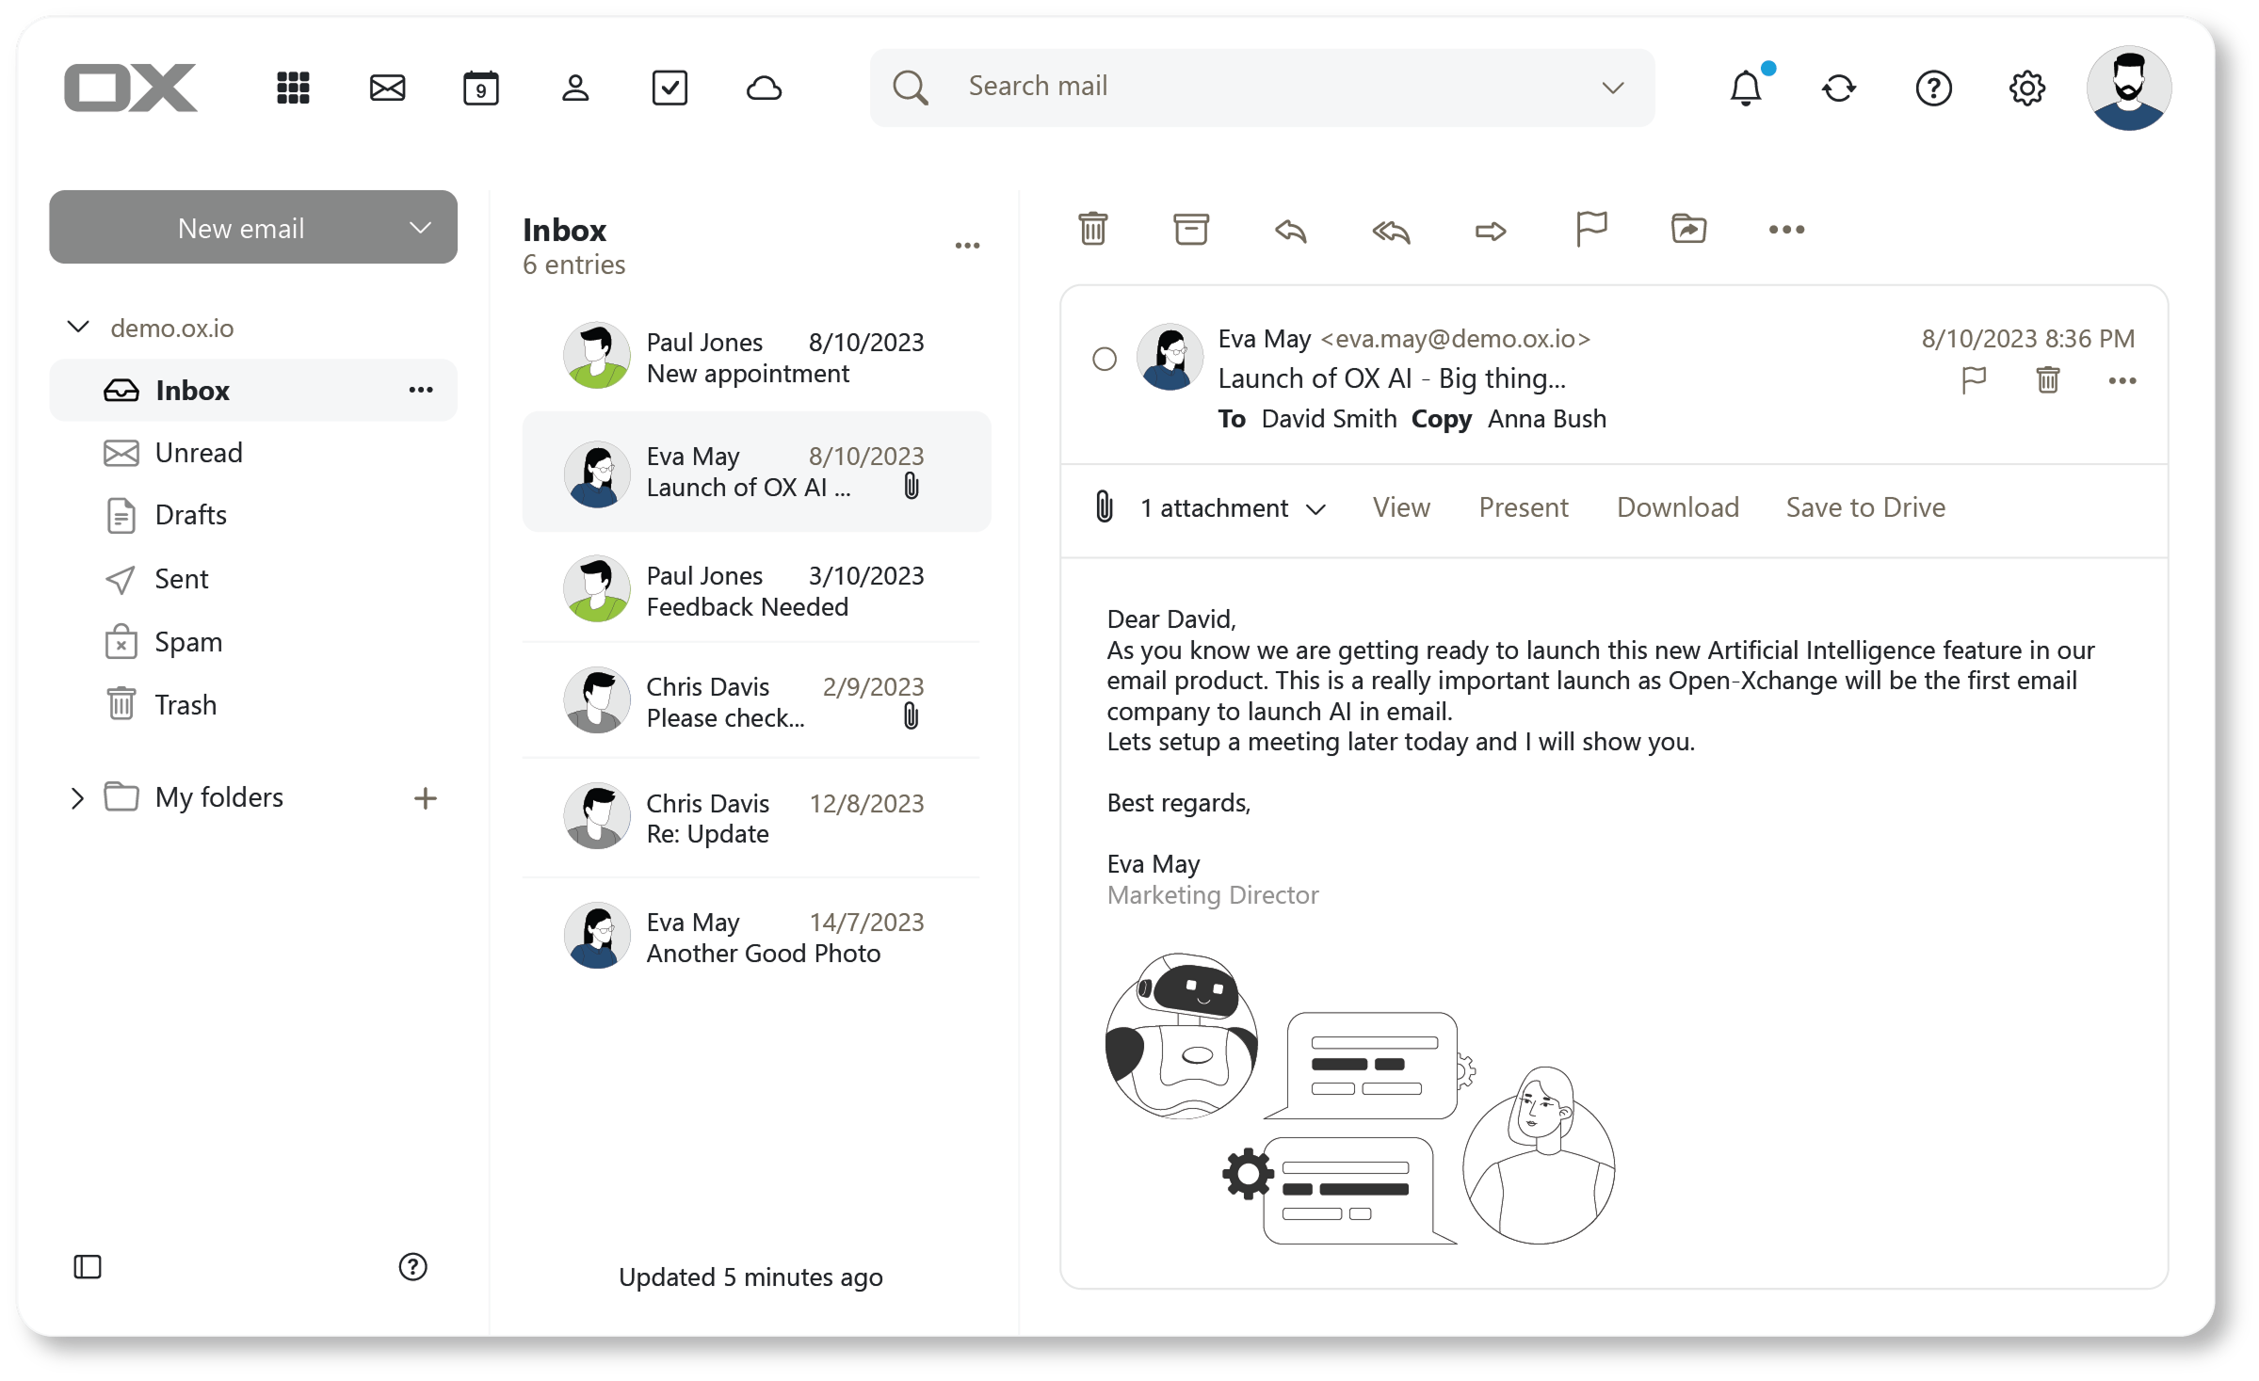Open more actions in mail toolbar
2259x1381 pixels.
[1786, 230]
